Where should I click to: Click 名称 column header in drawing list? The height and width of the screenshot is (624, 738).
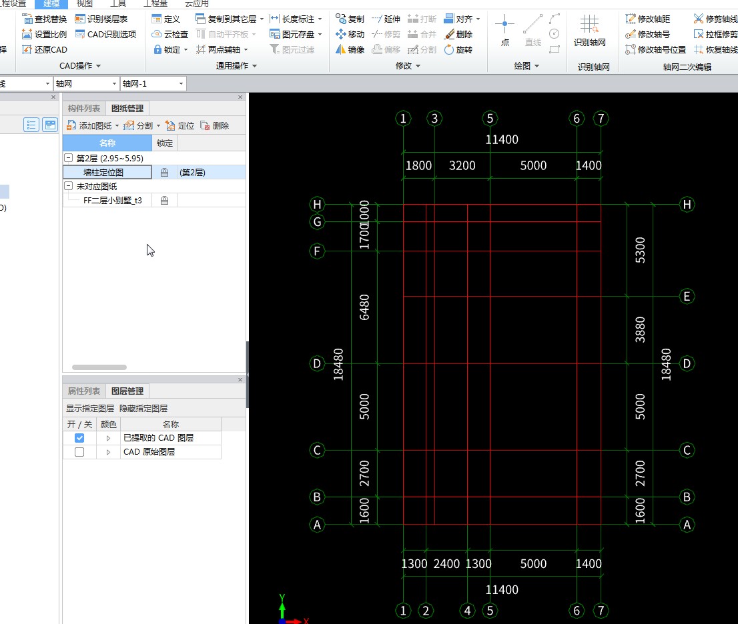pos(107,143)
